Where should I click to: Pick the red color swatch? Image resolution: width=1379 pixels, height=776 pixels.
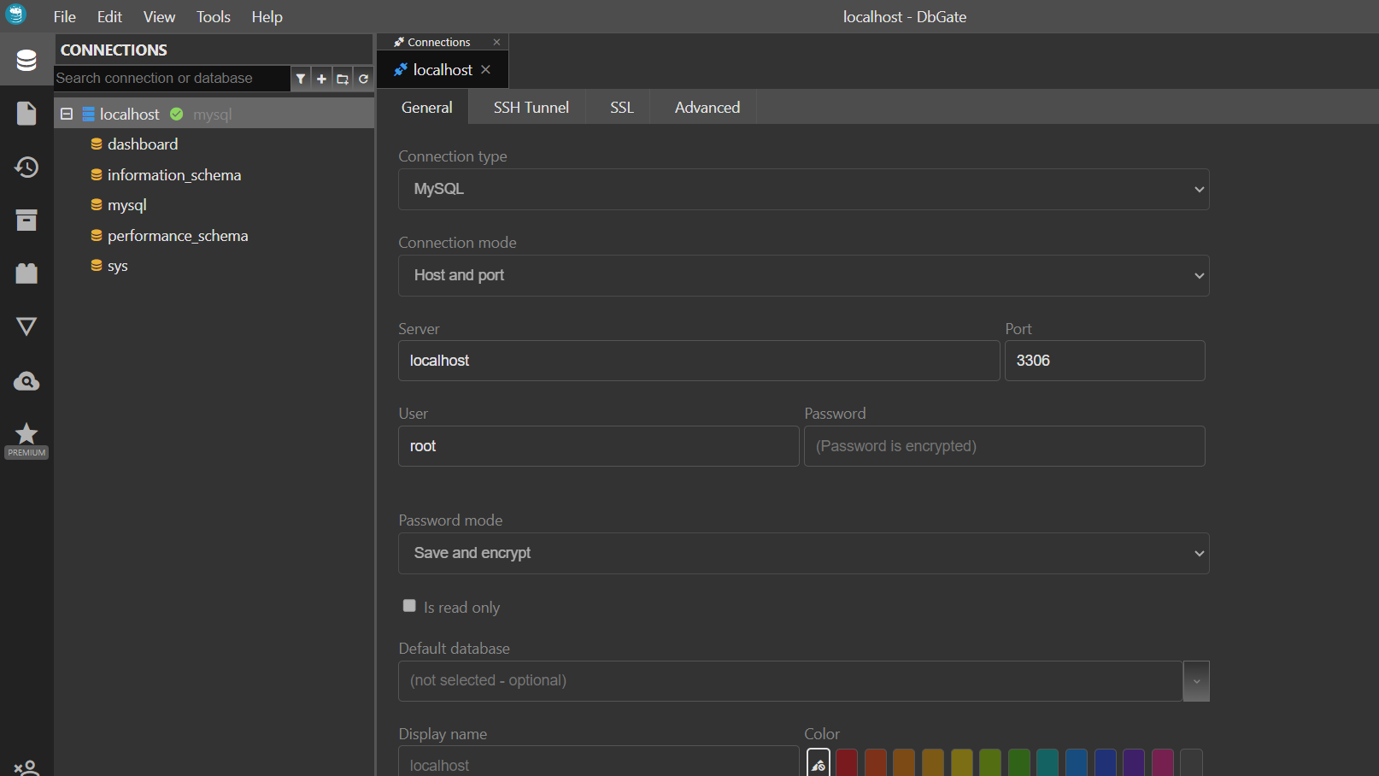point(847,762)
